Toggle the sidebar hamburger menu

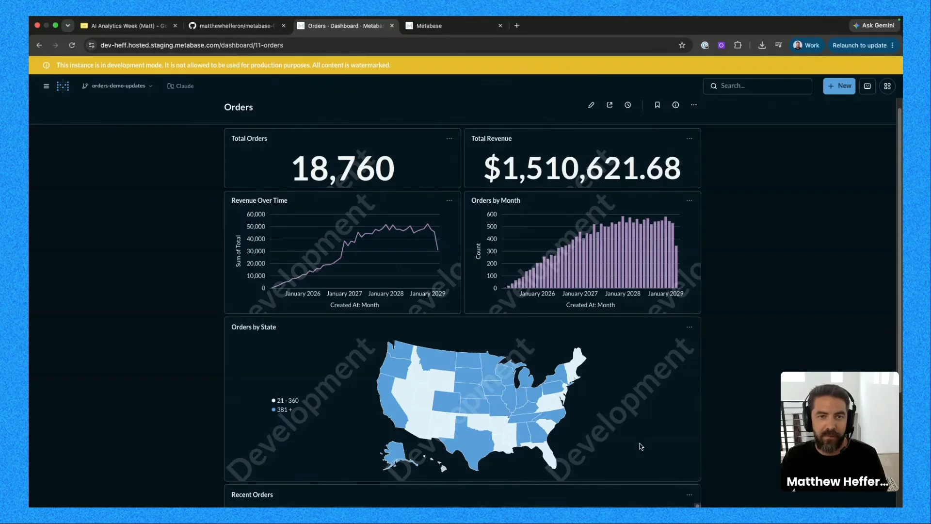pos(46,86)
